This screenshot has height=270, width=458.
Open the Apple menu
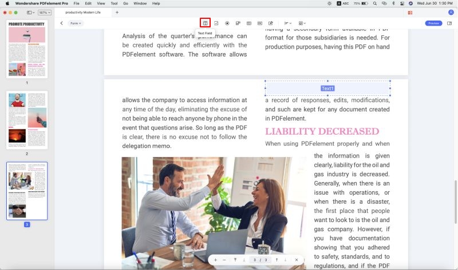(7, 3)
